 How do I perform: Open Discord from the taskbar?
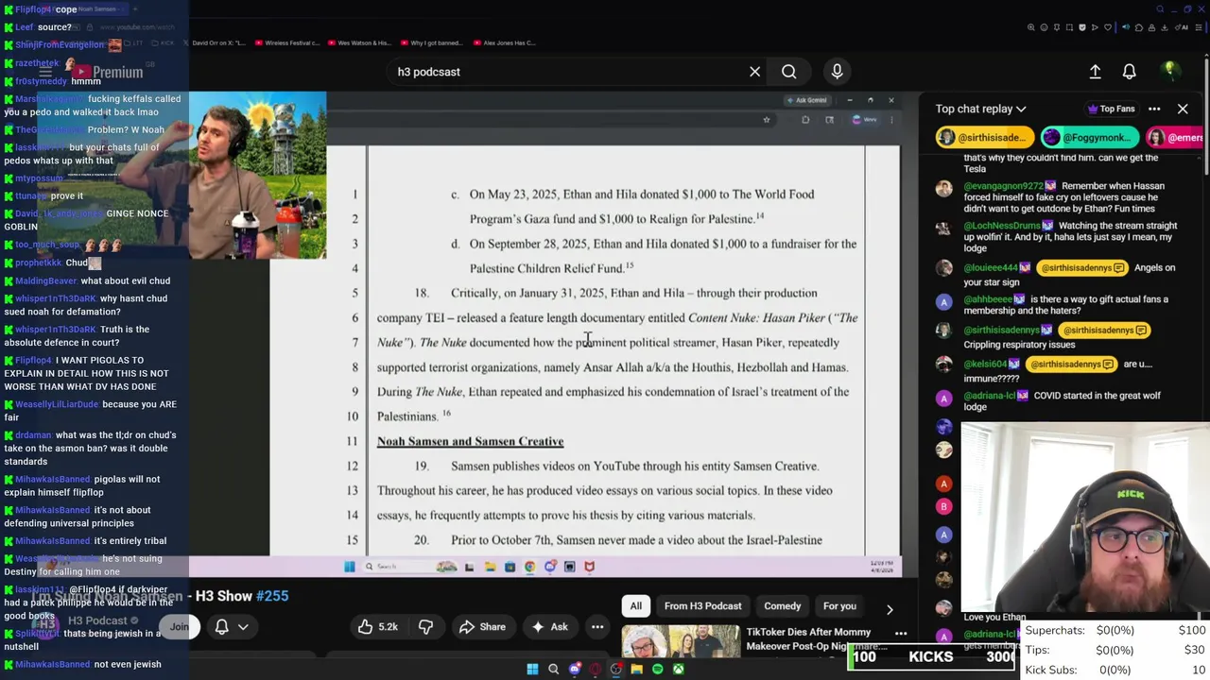tap(575, 670)
